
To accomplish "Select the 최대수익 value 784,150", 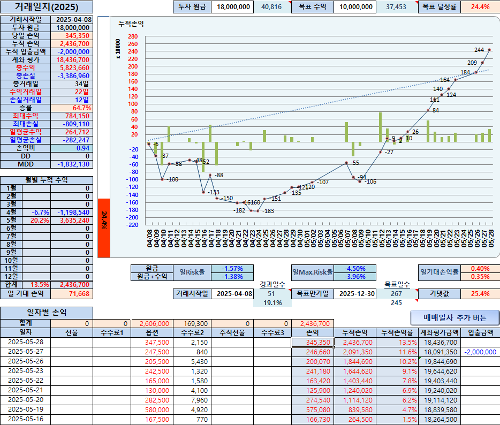I will (72, 116).
